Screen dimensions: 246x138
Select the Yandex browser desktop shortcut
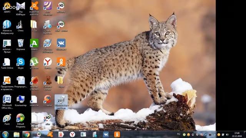pyautogui.click(x=48, y=64)
